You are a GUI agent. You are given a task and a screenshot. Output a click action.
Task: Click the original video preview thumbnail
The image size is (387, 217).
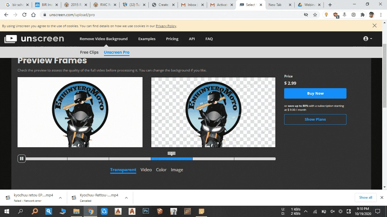(x=80, y=112)
